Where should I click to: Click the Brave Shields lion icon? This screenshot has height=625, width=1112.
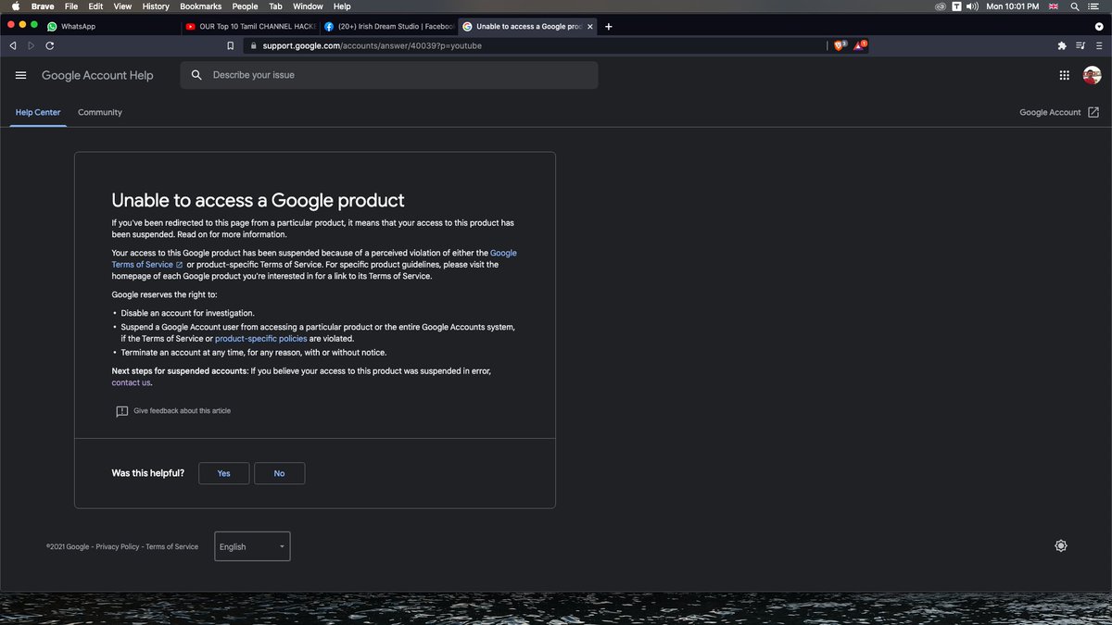(840, 45)
